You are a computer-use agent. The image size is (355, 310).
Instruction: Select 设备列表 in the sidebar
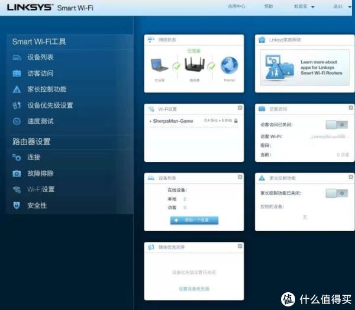click(x=40, y=57)
